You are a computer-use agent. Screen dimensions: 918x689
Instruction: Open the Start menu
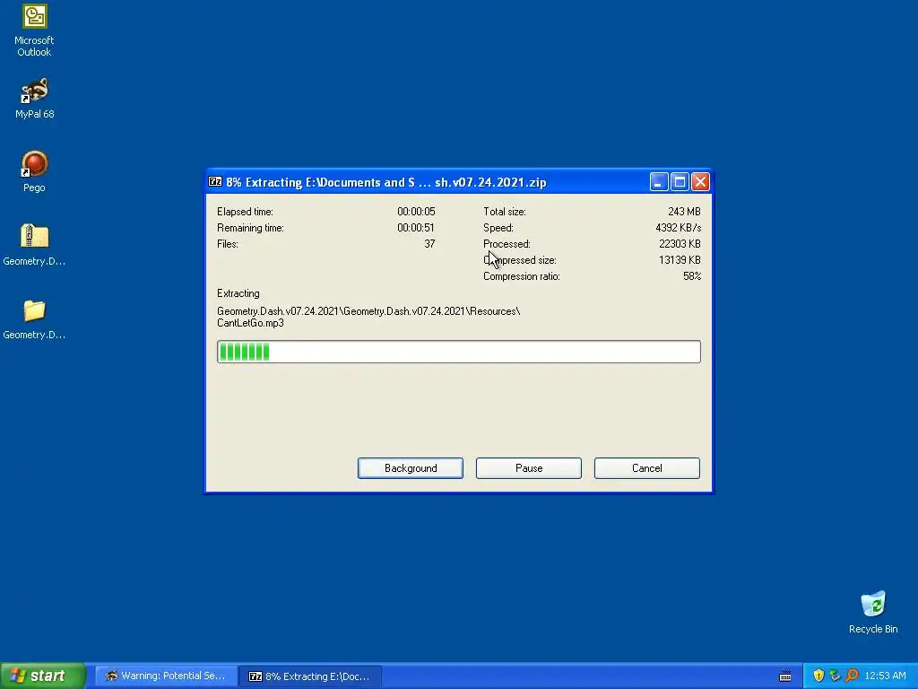pos(43,676)
